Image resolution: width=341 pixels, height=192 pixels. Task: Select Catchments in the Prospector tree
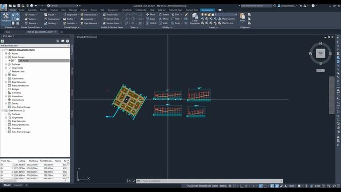18,78
